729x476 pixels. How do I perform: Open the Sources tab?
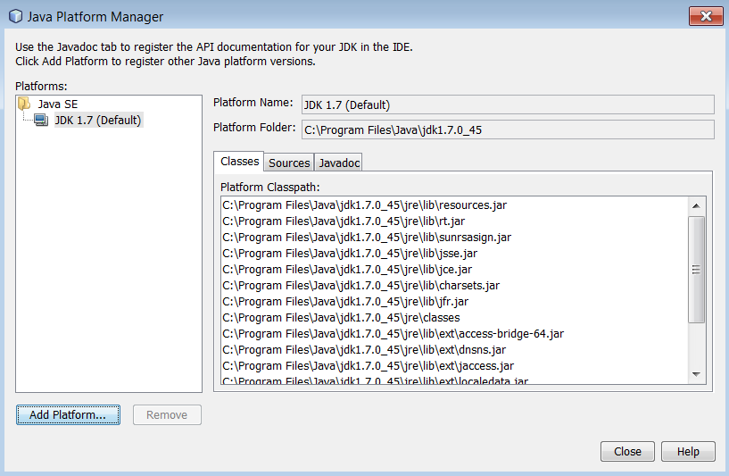(289, 163)
